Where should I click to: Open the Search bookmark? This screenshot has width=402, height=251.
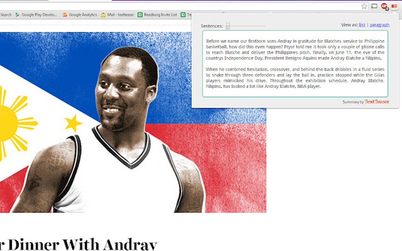(6, 14)
